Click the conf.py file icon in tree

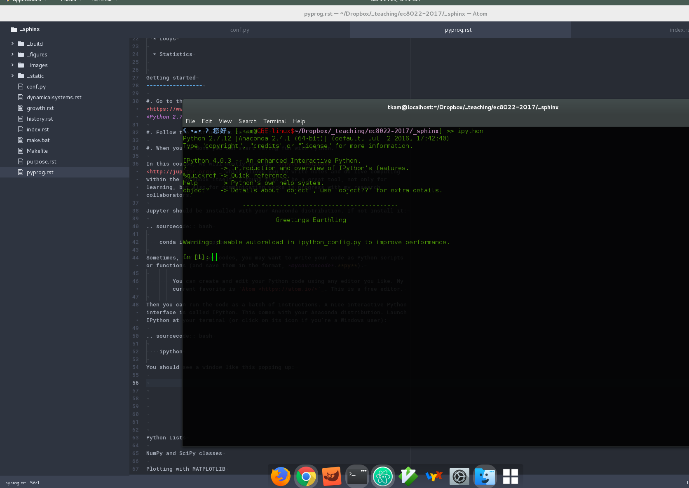click(x=21, y=86)
